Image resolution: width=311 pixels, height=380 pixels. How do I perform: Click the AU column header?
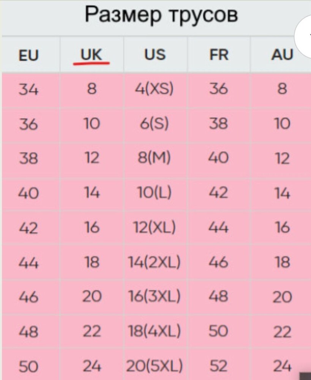coord(282,55)
